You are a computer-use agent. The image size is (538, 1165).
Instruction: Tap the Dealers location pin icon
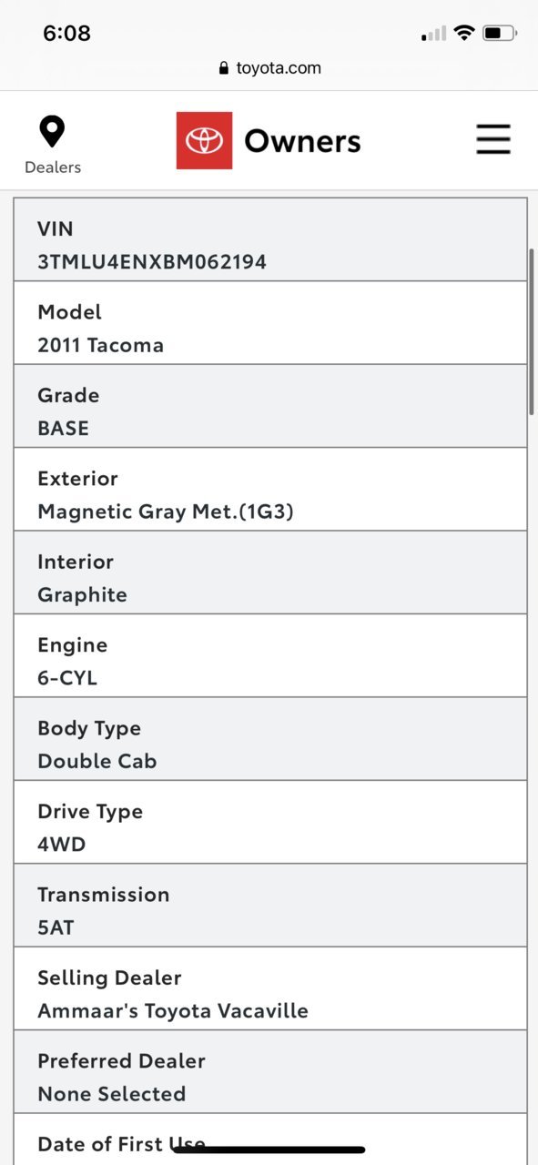click(52, 132)
